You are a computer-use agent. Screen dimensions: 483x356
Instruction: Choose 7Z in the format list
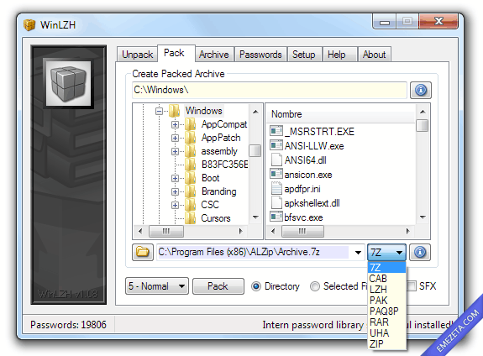(386, 268)
